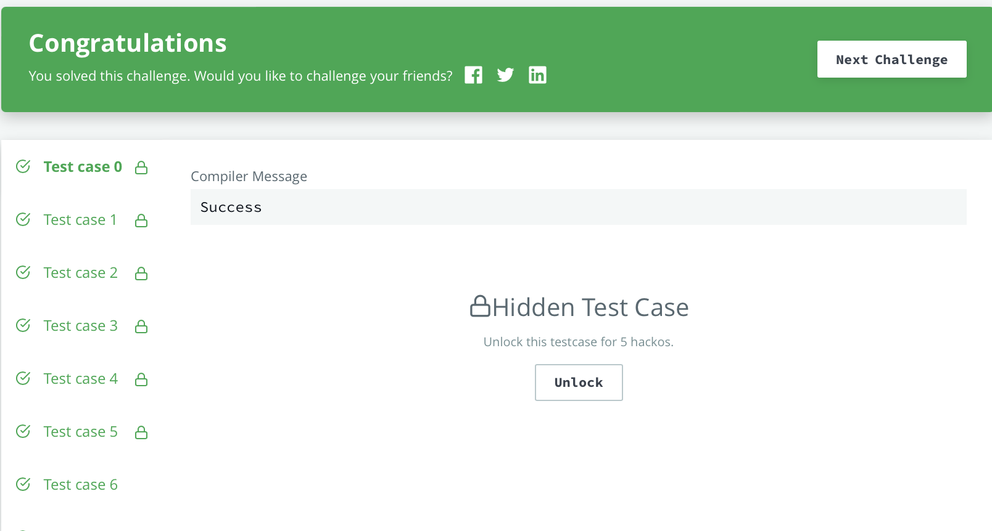
Task: Open the Test case 1 tab
Action: pyautogui.click(x=80, y=220)
